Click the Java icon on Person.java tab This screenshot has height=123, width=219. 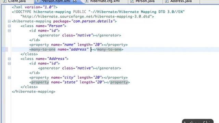(132, 1)
